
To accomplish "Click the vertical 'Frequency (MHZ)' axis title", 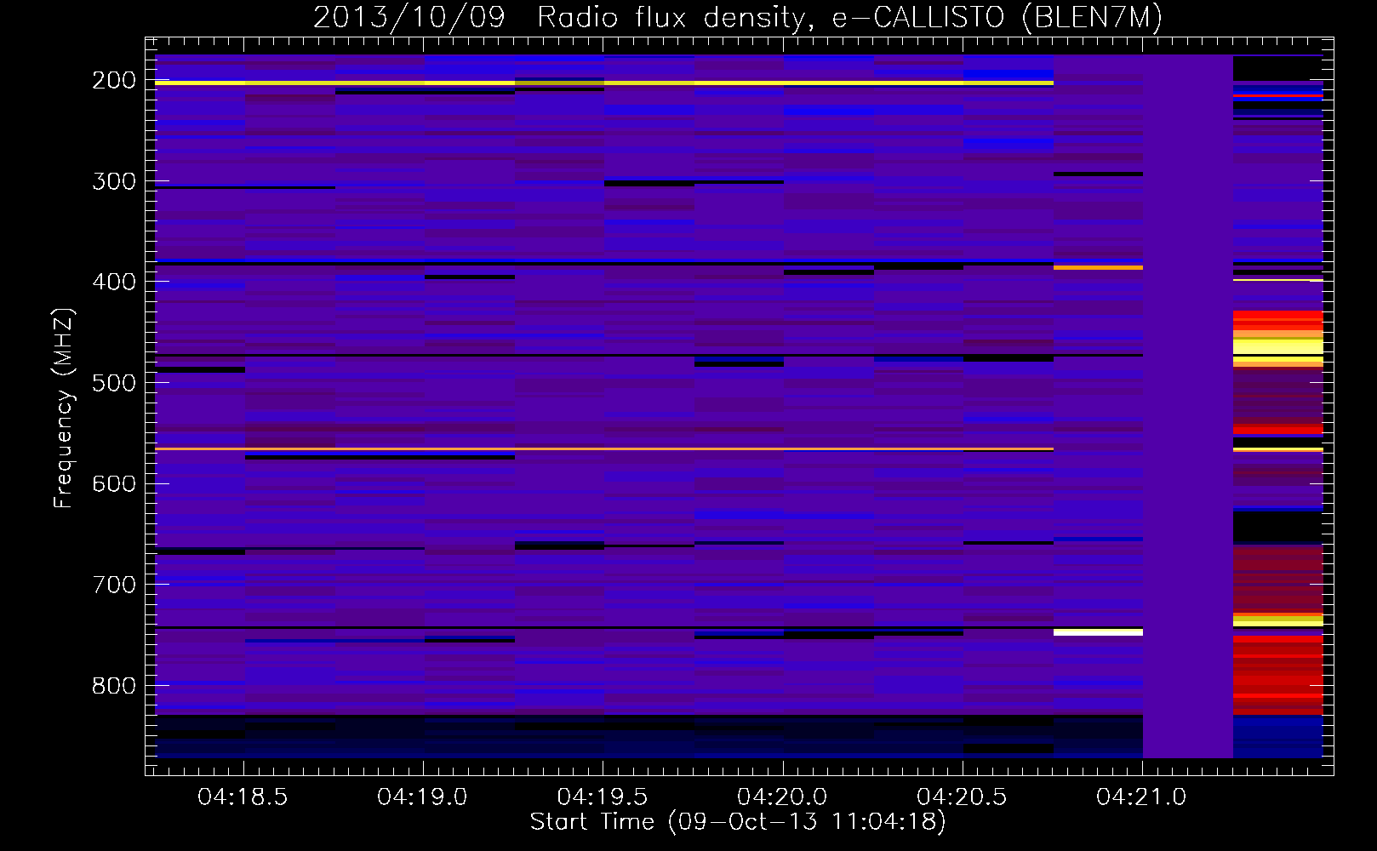I will pyautogui.click(x=64, y=408).
